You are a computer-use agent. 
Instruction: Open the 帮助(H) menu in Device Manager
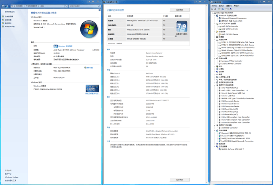(x=237, y=6)
